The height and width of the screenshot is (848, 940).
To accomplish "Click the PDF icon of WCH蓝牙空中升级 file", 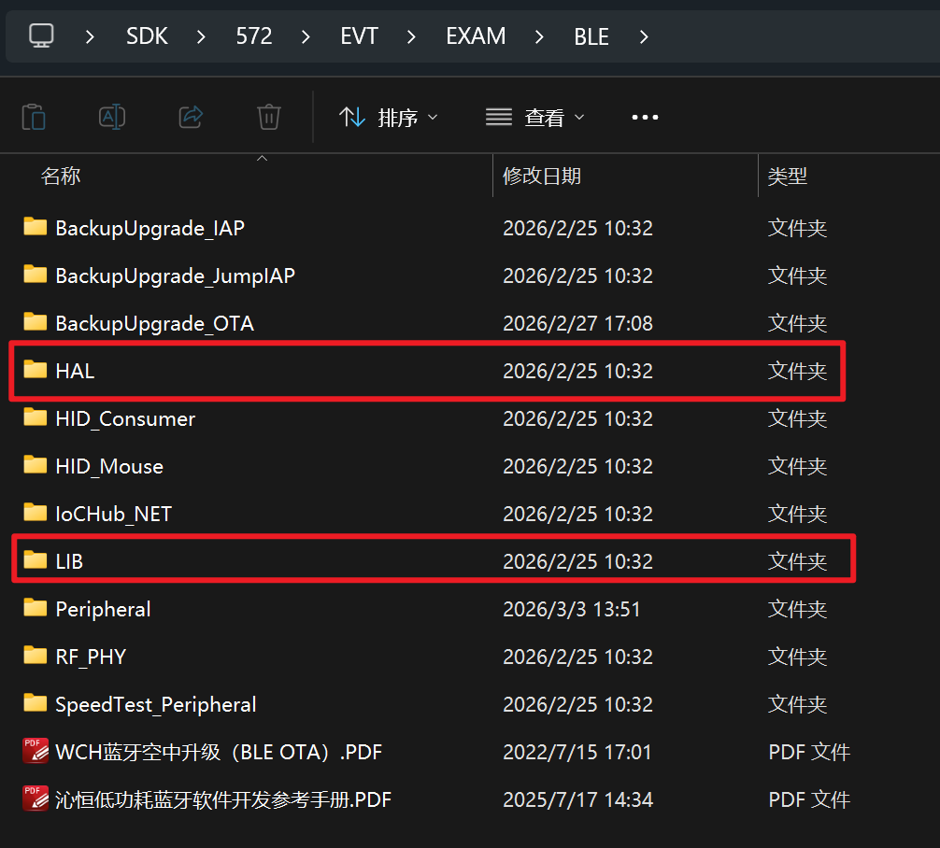I will pos(36,750).
